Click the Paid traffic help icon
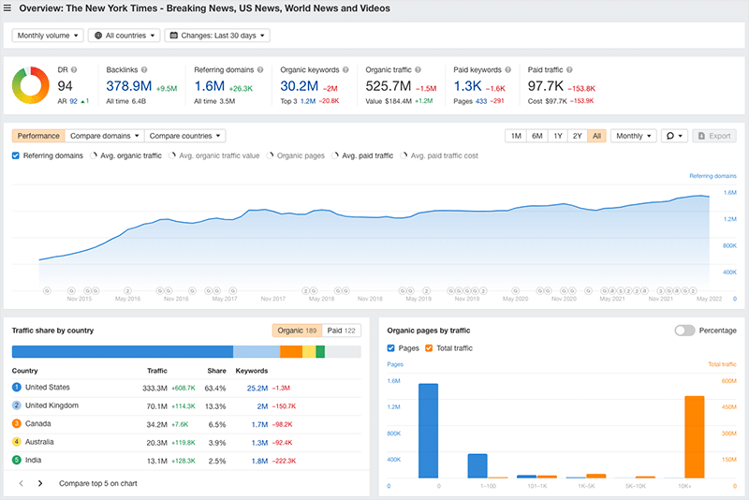 coord(569,69)
